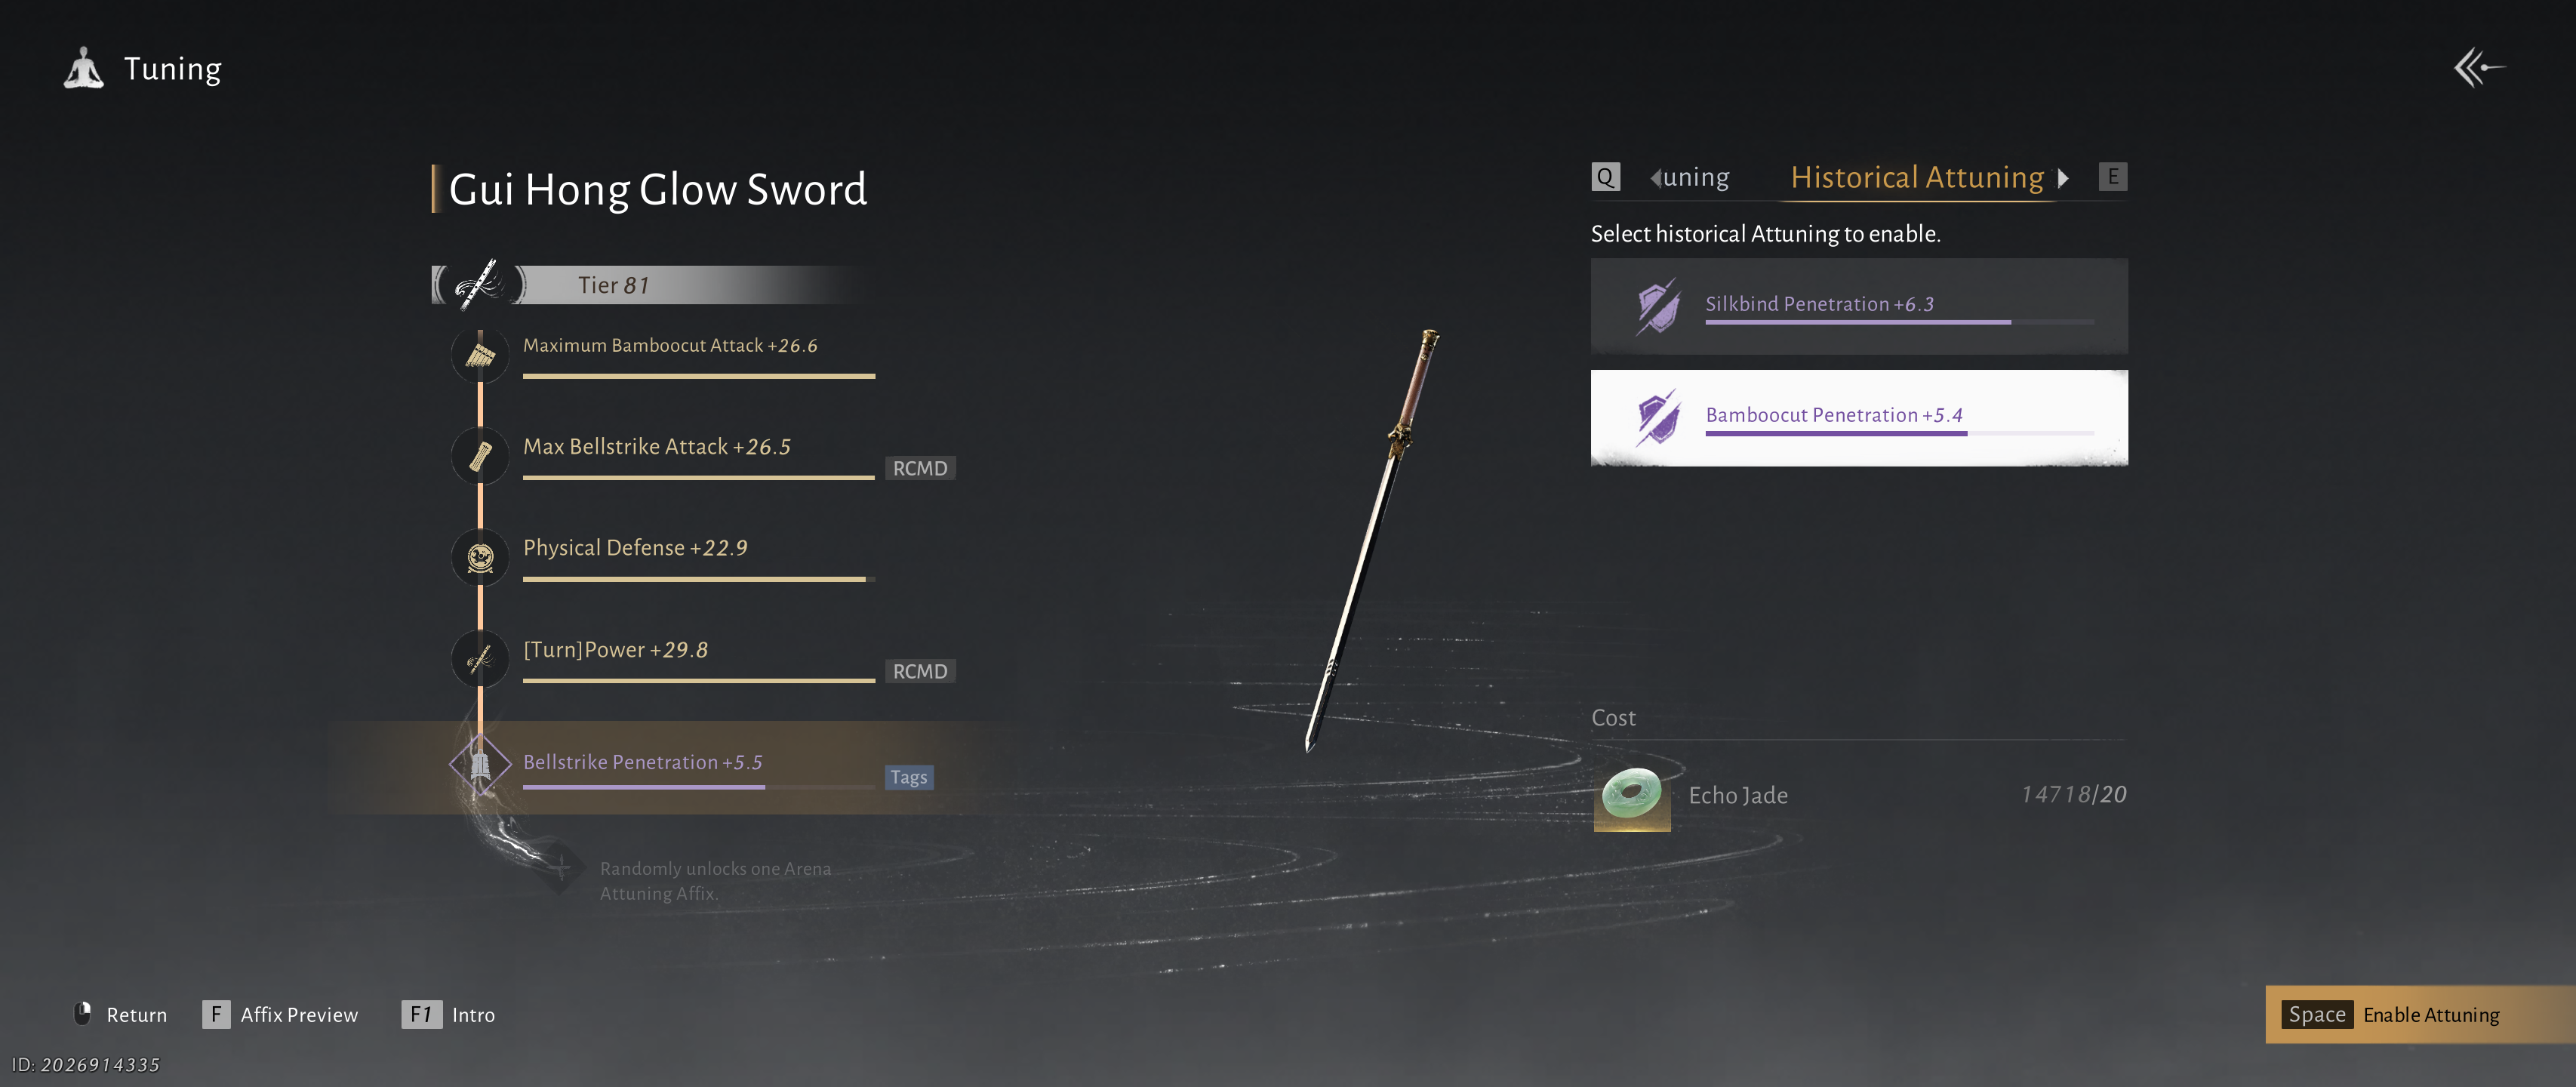This screenshot has width=2576, height=1087.
Task: Select the Max Bellstrike Attack affix icon
Action: click(x=480, y=456)
